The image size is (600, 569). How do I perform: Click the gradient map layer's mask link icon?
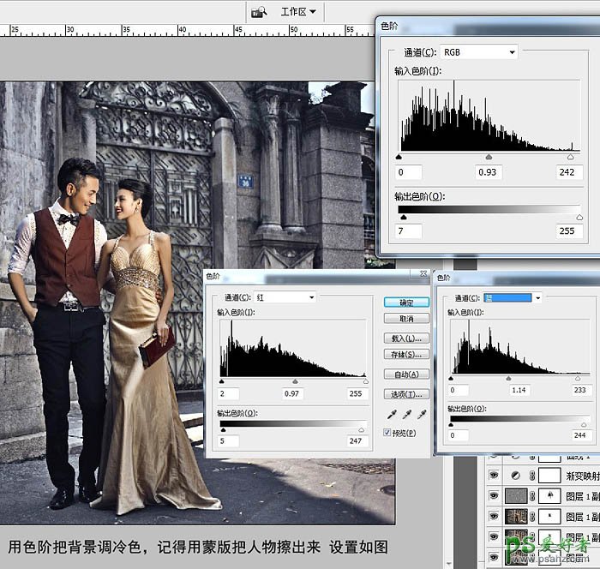(532, 476)
